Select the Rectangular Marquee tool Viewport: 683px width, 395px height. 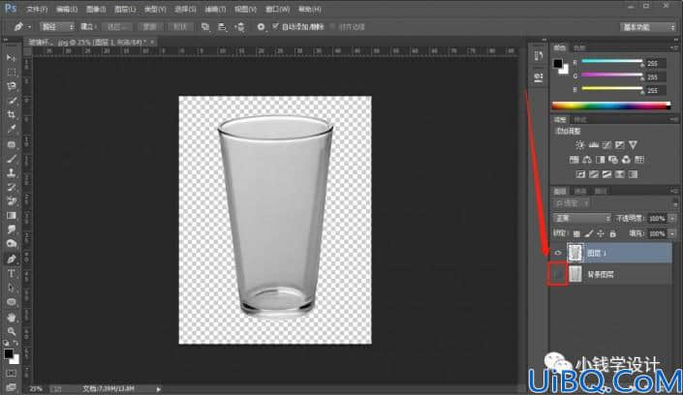pyautogui.click(x=12, y=72)
